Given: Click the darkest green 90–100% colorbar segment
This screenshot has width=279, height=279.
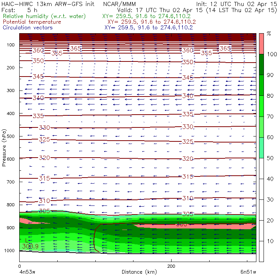Looking at the screenshot, I should click(261, 64).
